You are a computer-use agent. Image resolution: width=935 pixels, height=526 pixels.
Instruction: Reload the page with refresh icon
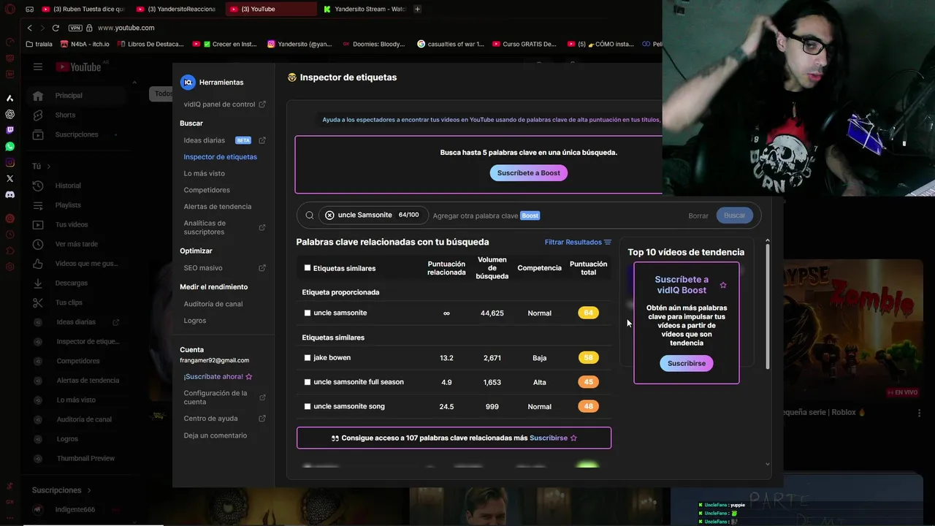click(x=56, y=28)
